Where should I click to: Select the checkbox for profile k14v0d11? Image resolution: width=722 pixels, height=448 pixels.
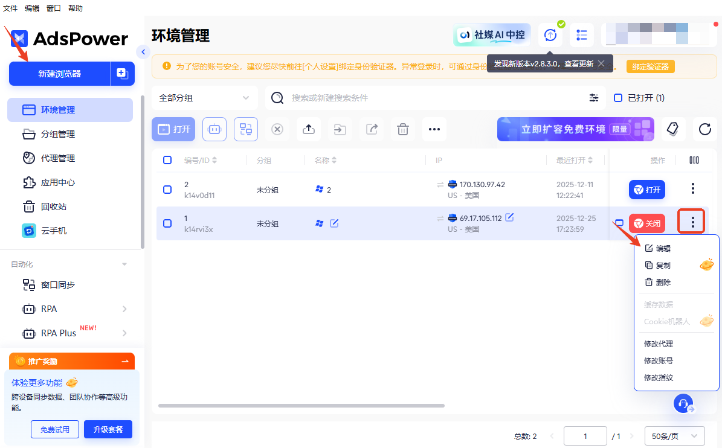click(167, 190)
